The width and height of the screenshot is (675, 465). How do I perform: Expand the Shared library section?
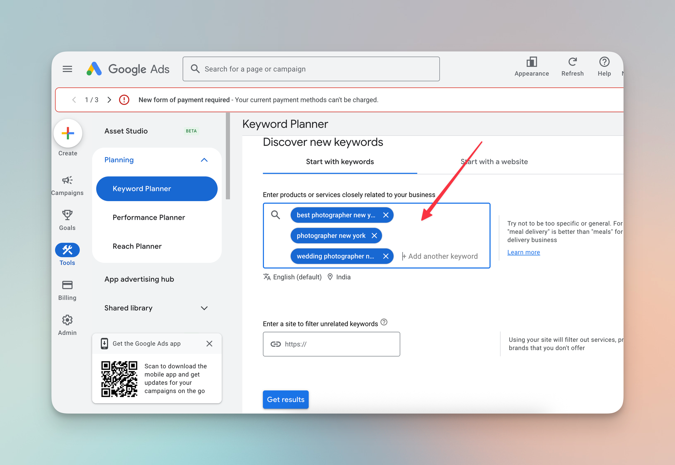coord(204,308)
